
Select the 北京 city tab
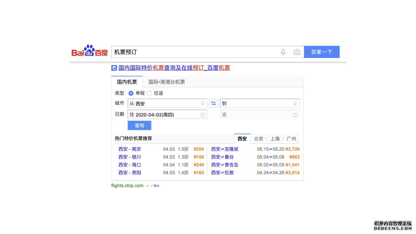click(258, 139)
